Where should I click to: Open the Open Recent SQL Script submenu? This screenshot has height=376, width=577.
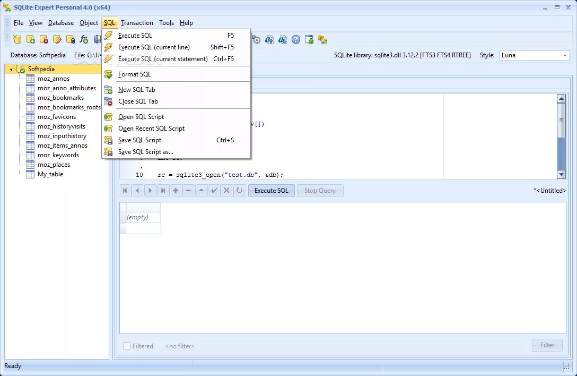click(x=176, y=129)
